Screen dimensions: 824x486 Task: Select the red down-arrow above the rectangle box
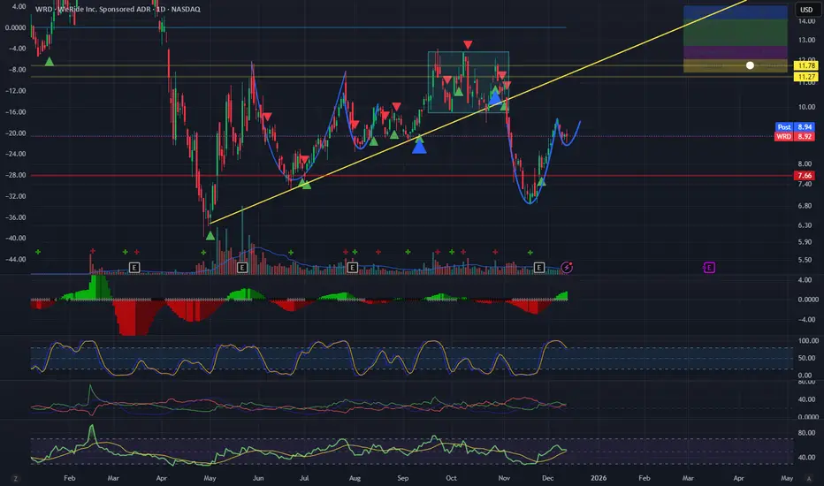pos(468,45)
